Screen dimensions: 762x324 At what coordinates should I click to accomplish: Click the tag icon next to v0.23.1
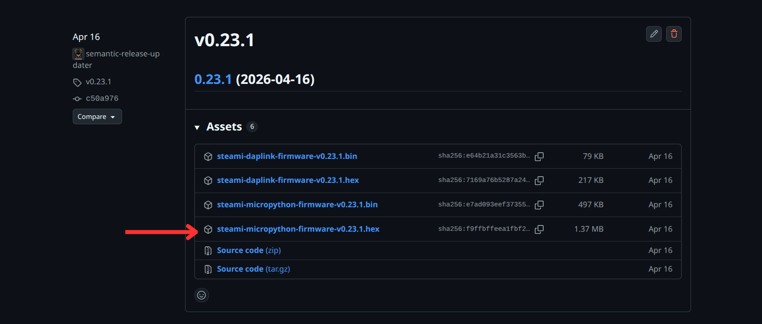(x=77, y=82)
